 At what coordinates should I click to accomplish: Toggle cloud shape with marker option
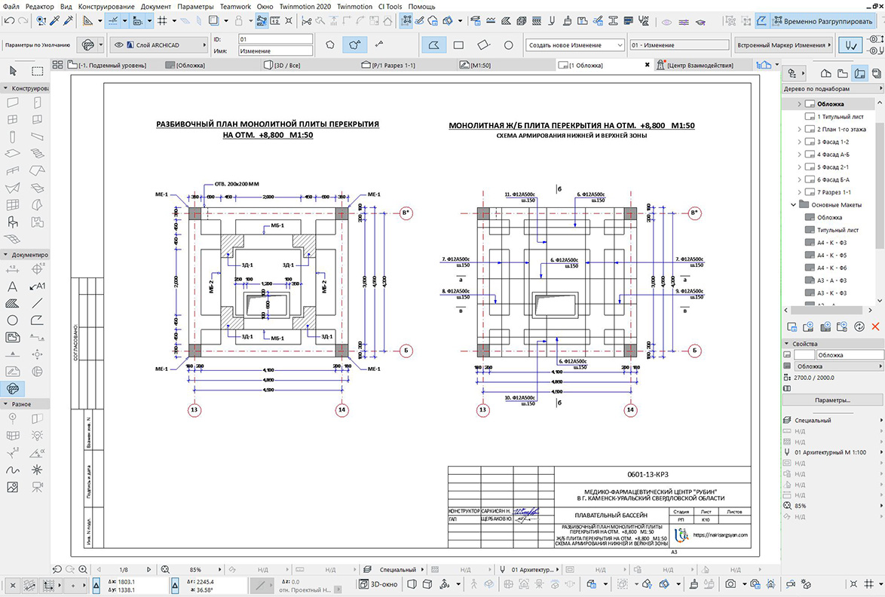click(x=354, y=44)
